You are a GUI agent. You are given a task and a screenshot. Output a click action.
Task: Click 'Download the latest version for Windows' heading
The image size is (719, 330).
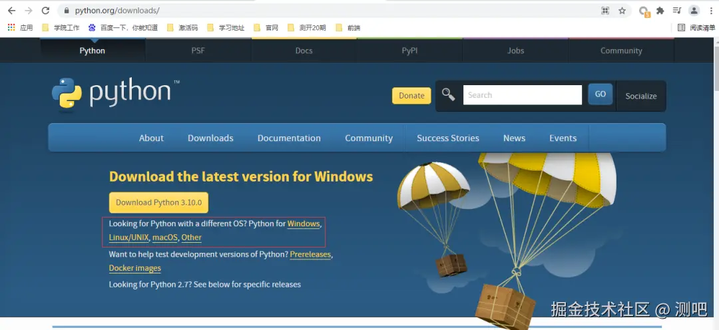[x=241, y=176]
